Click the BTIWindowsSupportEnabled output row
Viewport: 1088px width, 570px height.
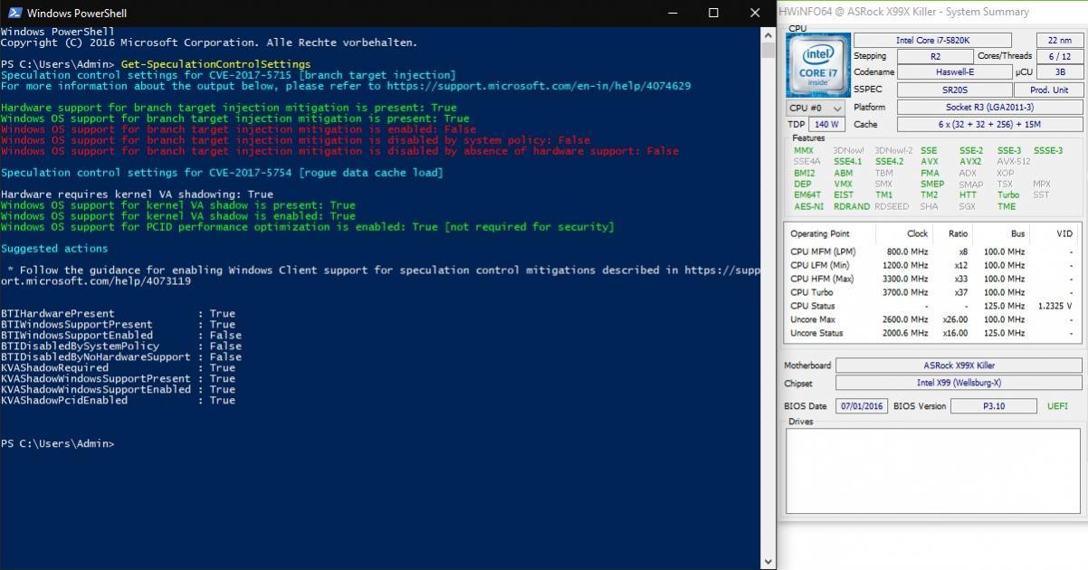pos(121,335)
